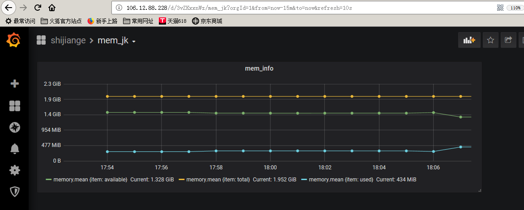Click the 110% zoom indicator
This screenshot has height=210, width=524.
coord(515,8)
